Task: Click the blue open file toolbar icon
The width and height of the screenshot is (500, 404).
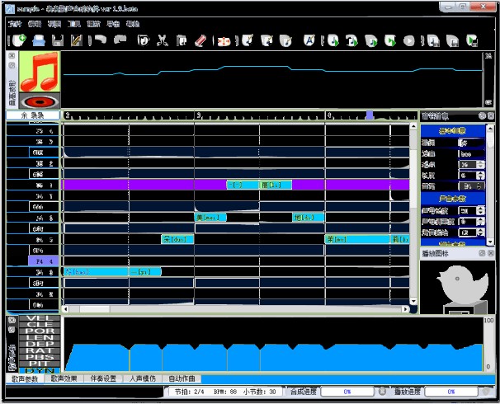Action: coord(39,40)
